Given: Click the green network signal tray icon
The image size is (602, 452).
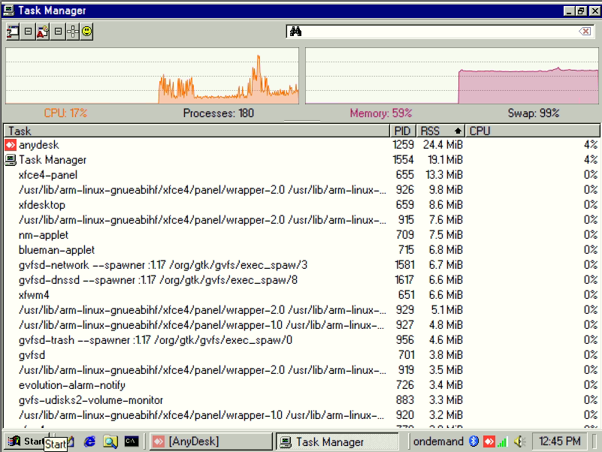Looking at the screenshot, I should point(502,442).
